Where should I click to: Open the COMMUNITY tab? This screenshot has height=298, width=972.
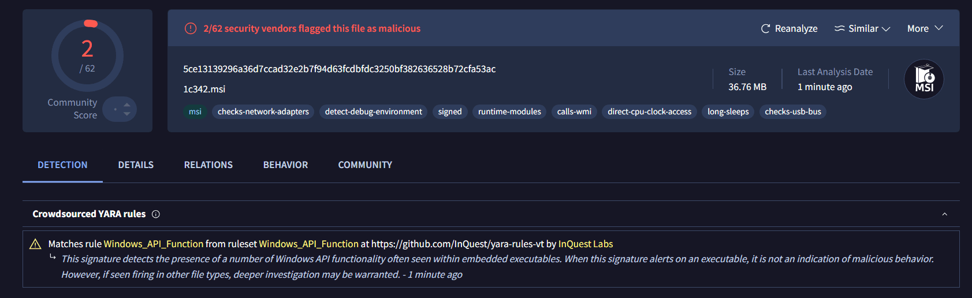365,165
